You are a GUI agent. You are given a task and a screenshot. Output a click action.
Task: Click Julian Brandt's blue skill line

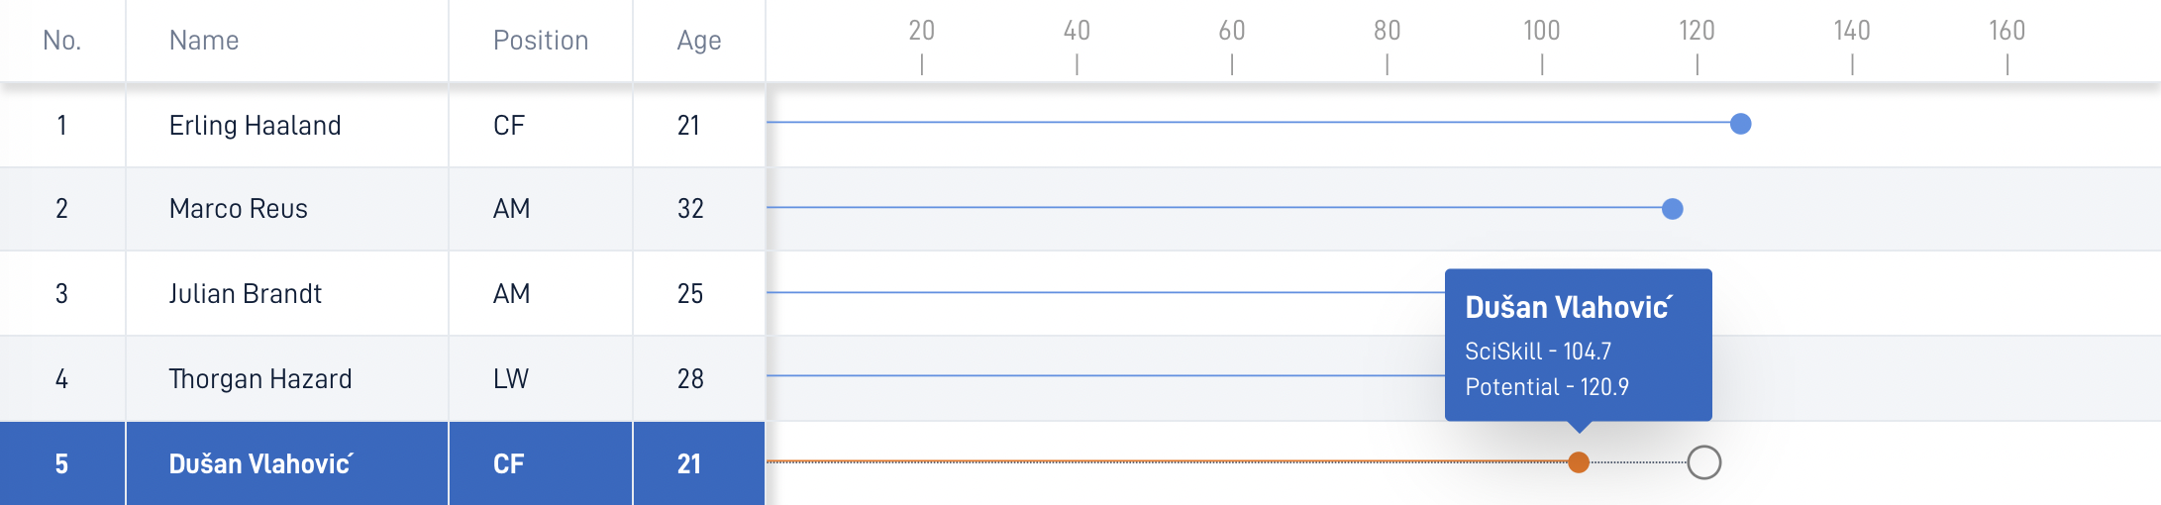[x=1105, y=292]
